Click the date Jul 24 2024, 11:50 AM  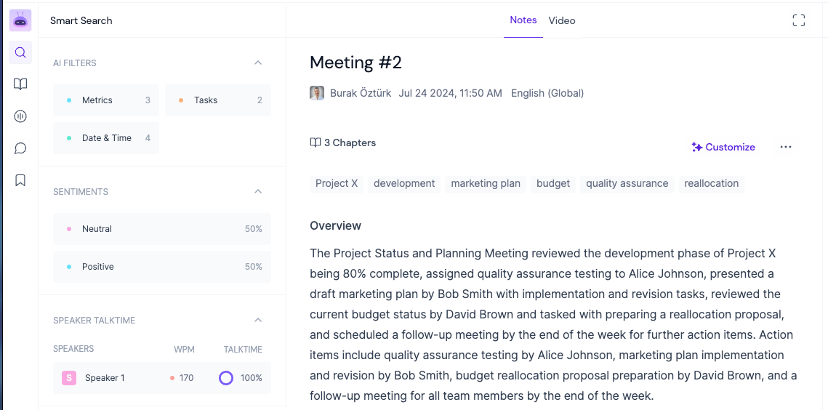pos(451,93)
